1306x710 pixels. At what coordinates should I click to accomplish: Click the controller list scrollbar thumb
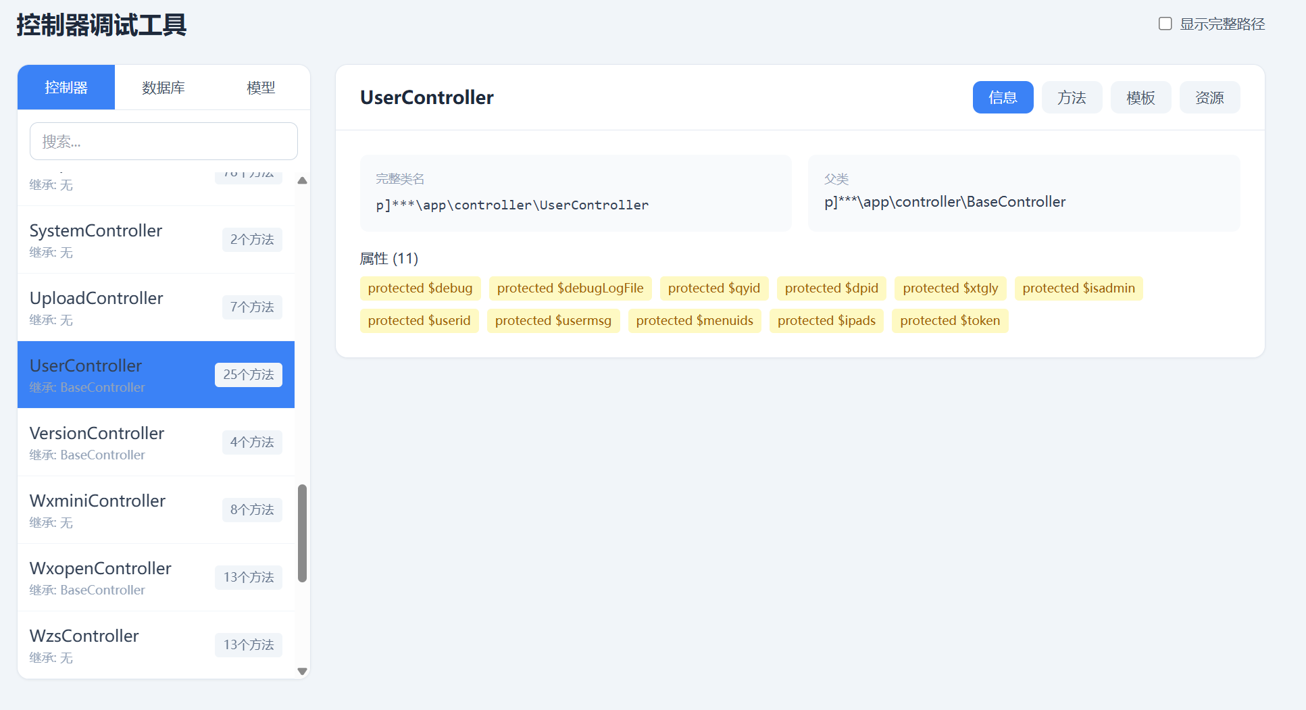302,532
